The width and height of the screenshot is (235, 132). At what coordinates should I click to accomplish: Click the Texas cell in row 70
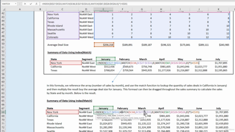[x=50, y=120]
